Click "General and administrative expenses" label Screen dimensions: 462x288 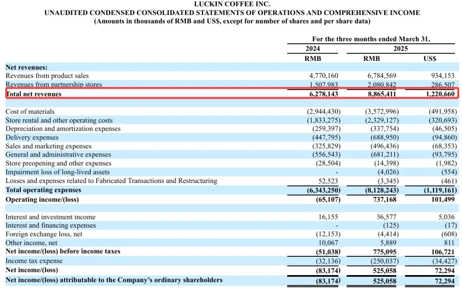tap(58, 155)
